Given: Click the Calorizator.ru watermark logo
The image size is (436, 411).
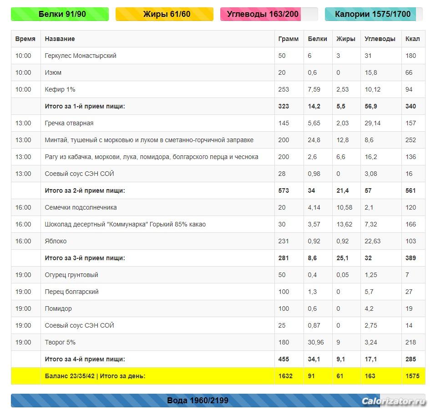Looking at the screenshot, I should point(394,401).
